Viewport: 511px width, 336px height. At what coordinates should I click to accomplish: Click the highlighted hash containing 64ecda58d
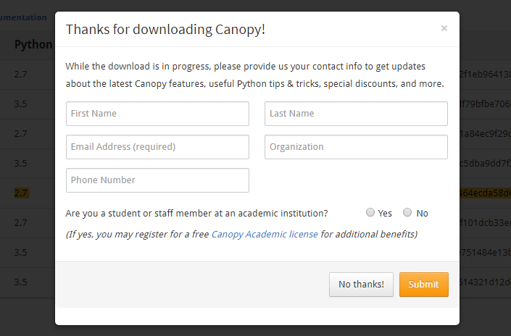tap(485, 193)
